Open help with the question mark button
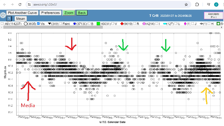This screenshot has height=126, width=224. (10, 19)
